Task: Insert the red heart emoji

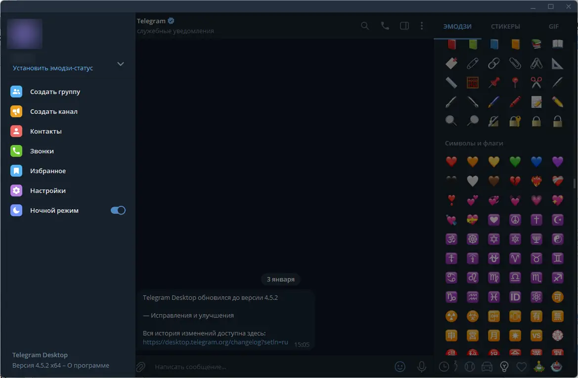Action: 451,161
